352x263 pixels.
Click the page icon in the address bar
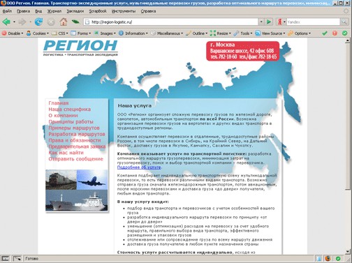(x=87, y=22)
